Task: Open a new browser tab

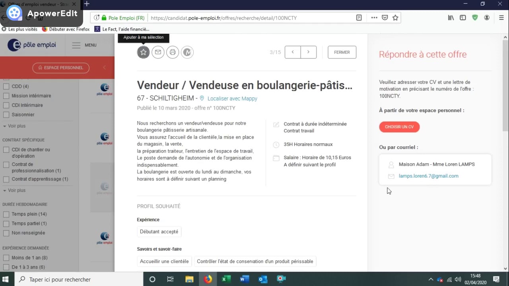Action: (87, 4)
